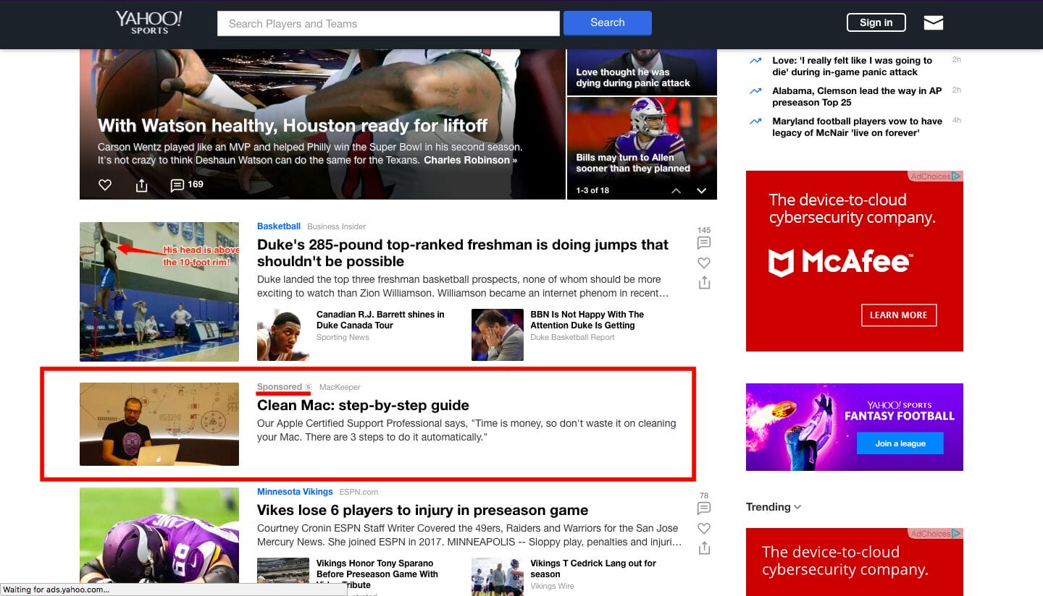Share the Vikes injury article
Screen dimensions: 1043x596
click(x=703, y=548)
